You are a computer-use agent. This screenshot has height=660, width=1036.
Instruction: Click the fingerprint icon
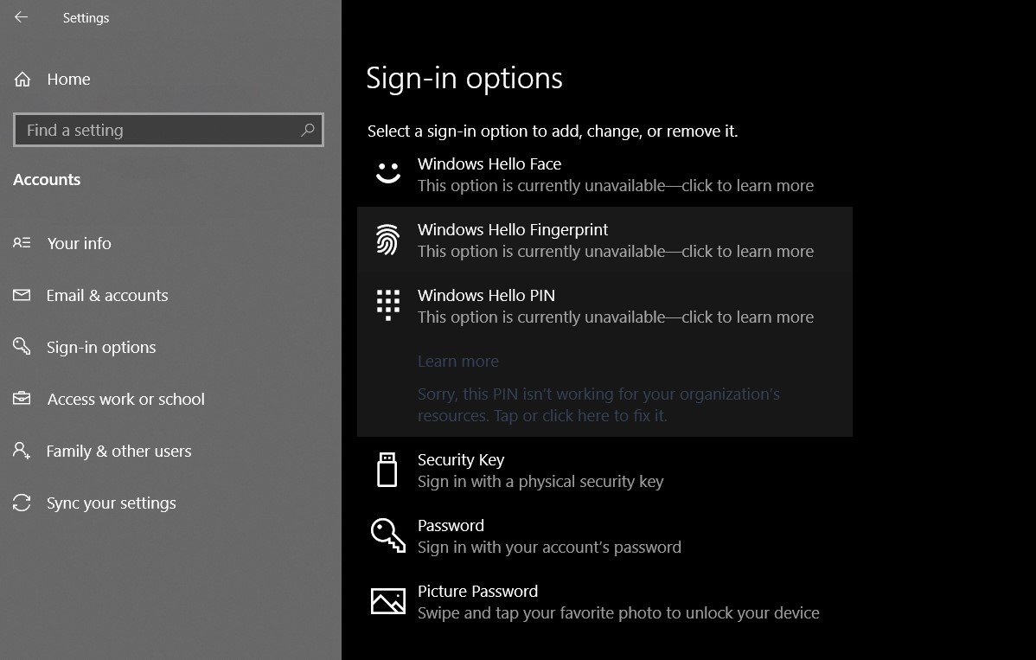pyautogui.click(x=387, y=239)
